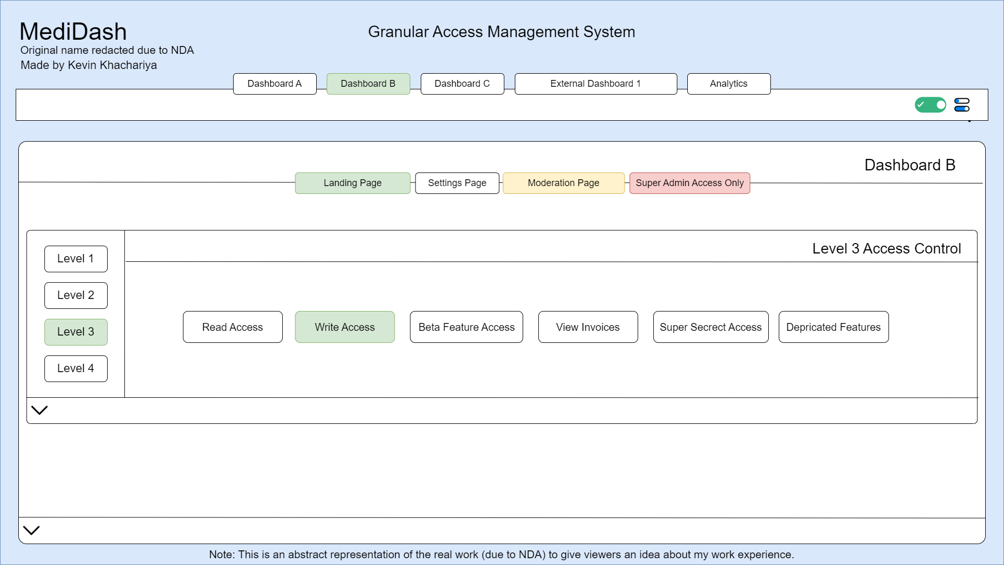The image size is (1004, 565).
Task: Select Level 1 access control
Action: [x=75, y=258]
